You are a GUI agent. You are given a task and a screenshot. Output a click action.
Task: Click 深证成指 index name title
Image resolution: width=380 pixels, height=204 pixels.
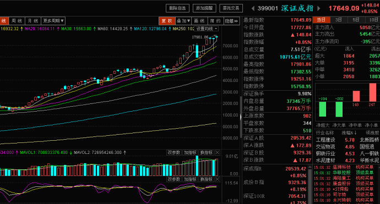click(x=297, y=8)
